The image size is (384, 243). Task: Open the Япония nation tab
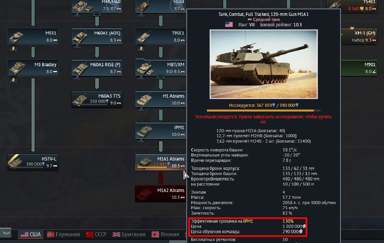[165, 235]
